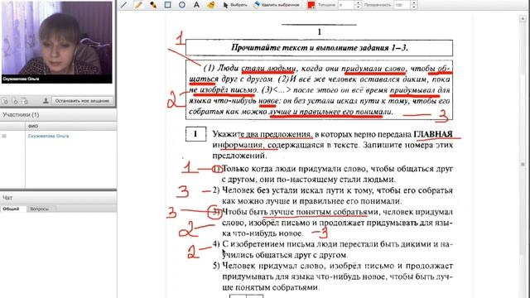This screenshot has width=530, height=298.
Task: Select participant Скузоватова Ольга in list
Action: tap(48, 136)
